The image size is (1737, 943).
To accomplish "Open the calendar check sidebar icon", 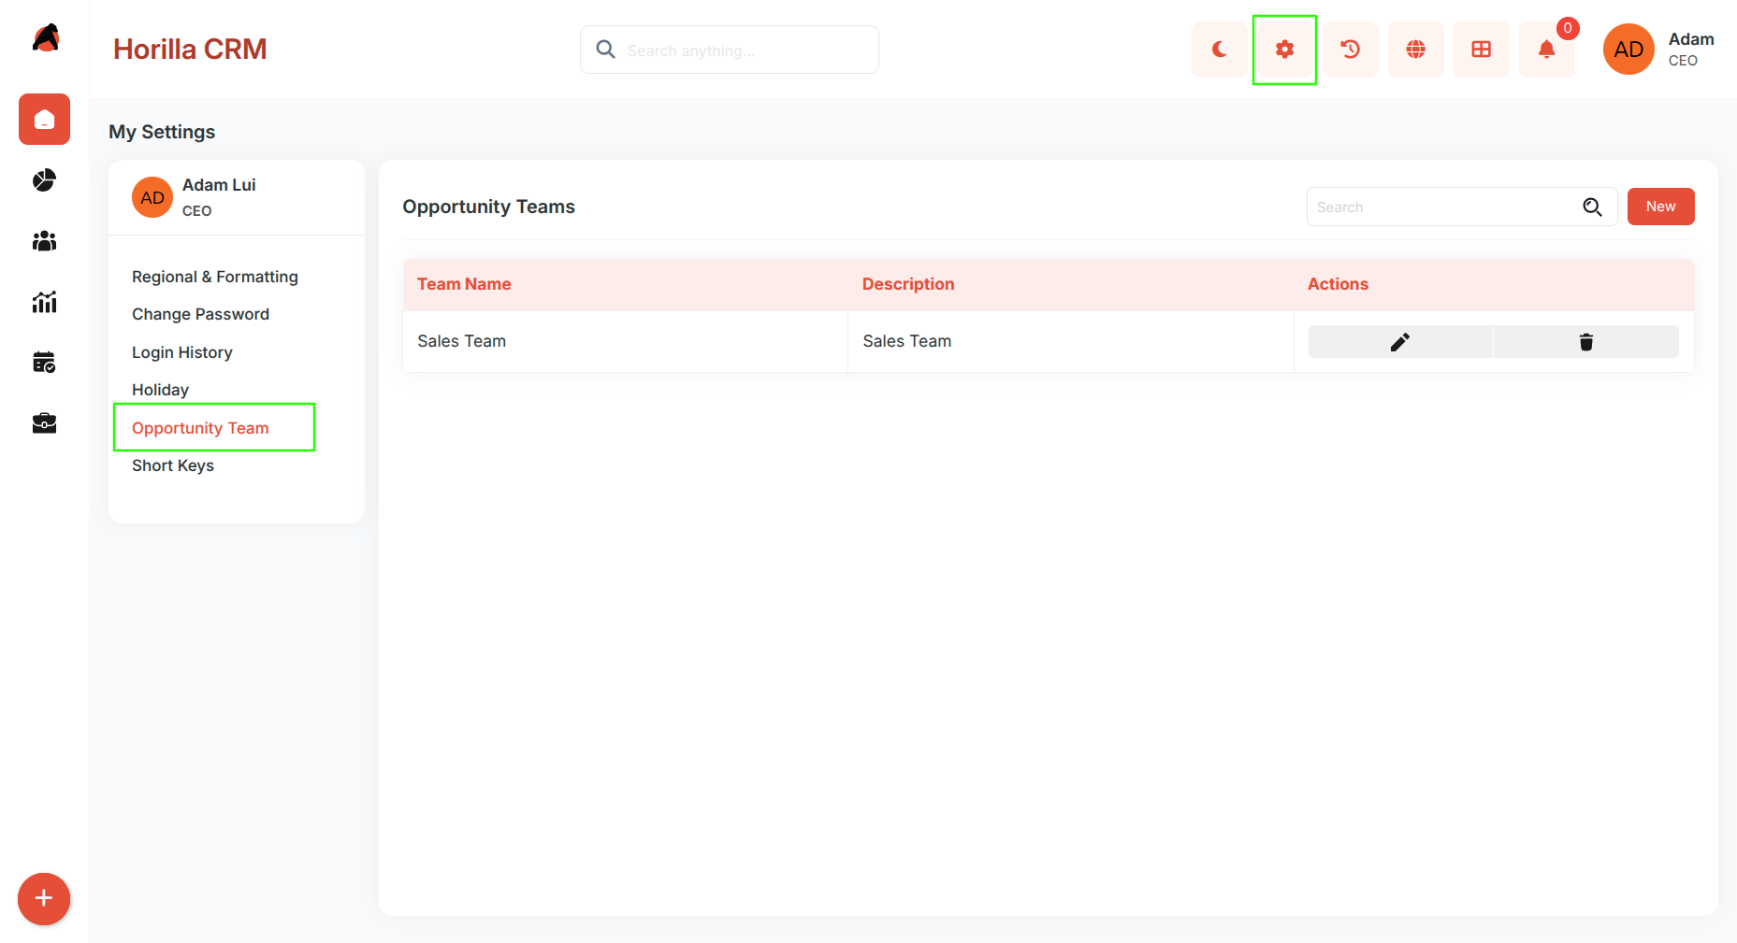I will tap(44, 363).
